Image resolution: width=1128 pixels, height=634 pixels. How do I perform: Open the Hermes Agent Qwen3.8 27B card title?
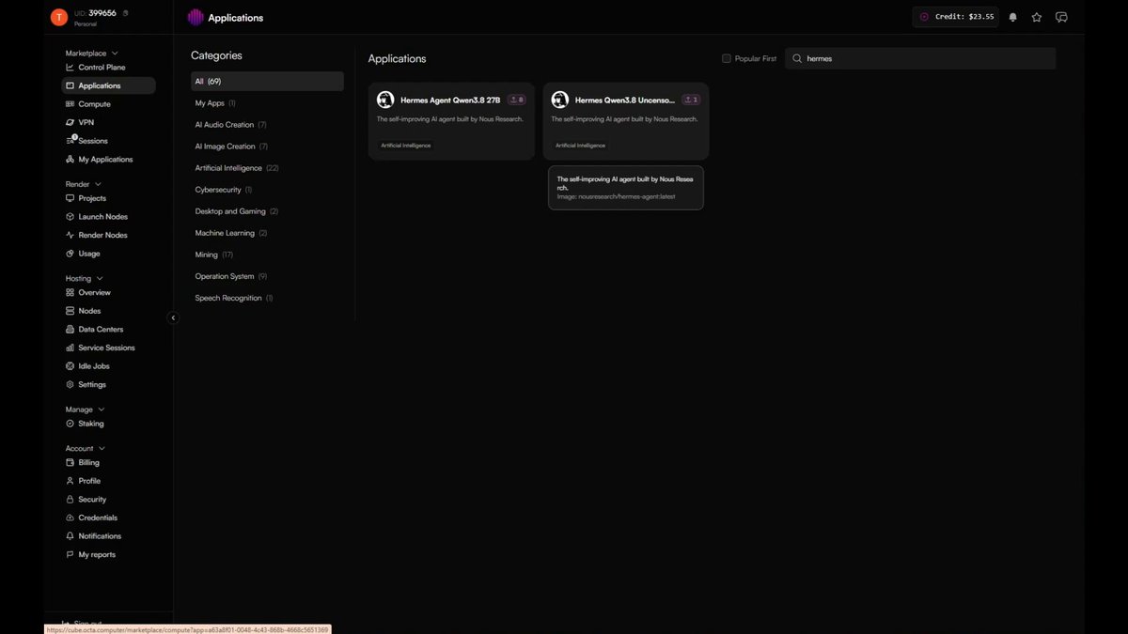450,100
